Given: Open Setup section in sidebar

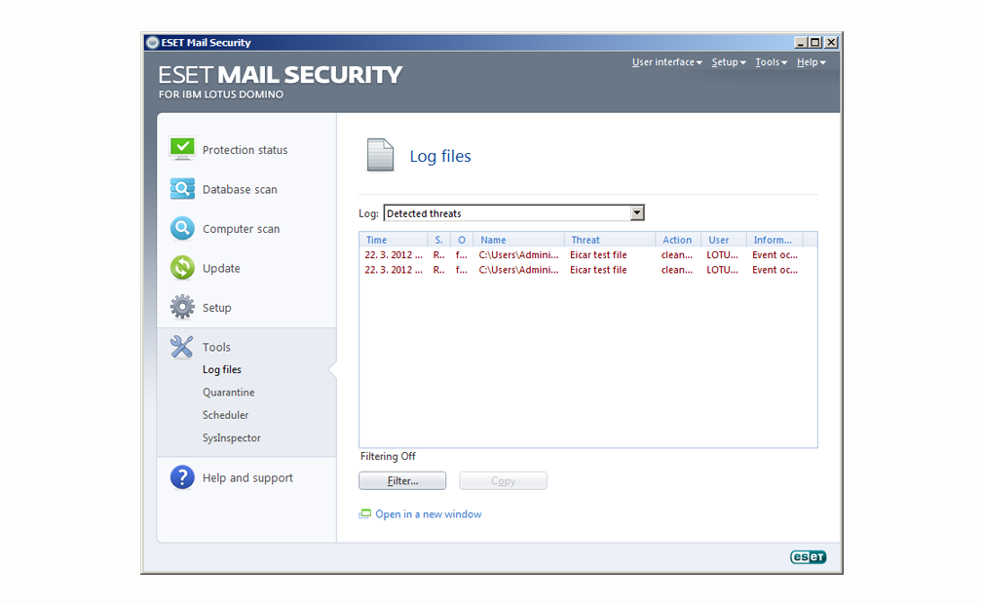Looking at the screenshot, I should pyautogui.click(x=216, y=308).
